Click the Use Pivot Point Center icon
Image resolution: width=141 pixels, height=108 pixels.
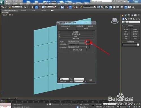pos(55,7)
